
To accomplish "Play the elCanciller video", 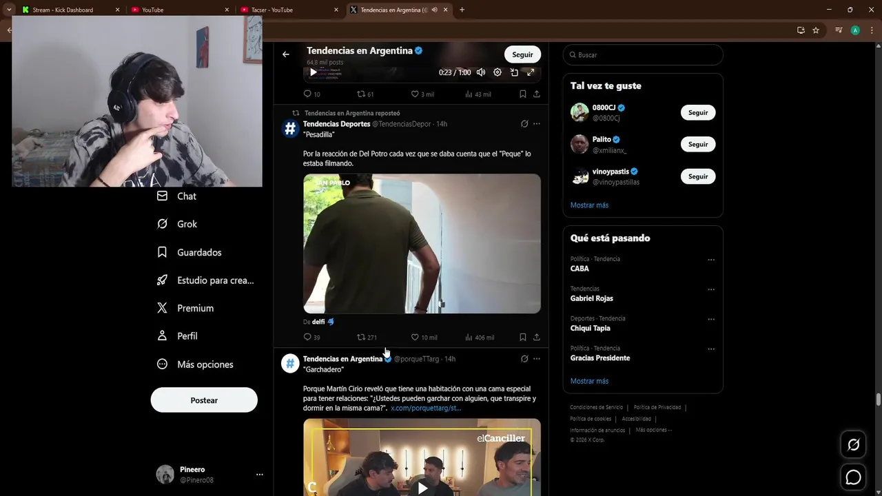I will (422, 488).
